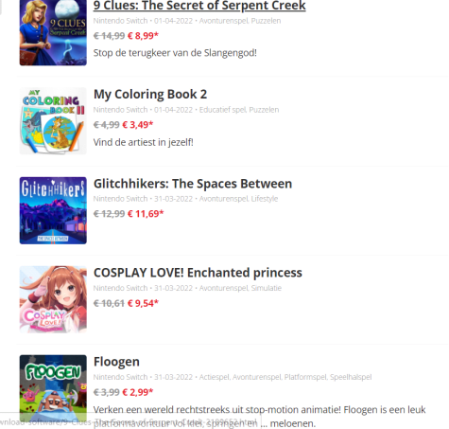This screenshot has height=429, width=449.
Task: Click the €2,99 sale price for Floogen
Action: click(x=138, y=392)
